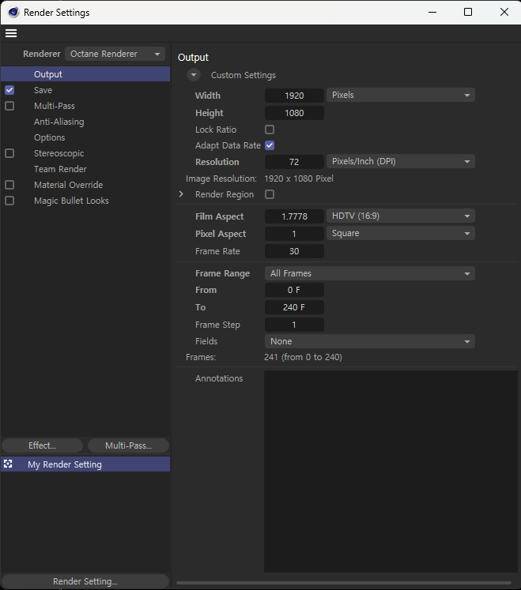Click inside the Annotations text area
521x590 pixels.
[391, 472]
